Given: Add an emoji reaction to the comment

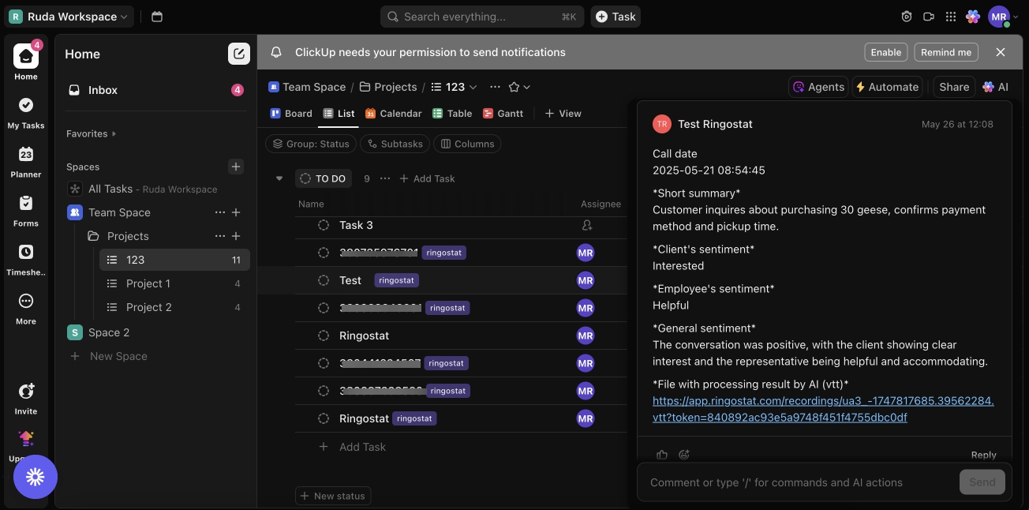Looking at the screenshot, I should pos(684,454).
